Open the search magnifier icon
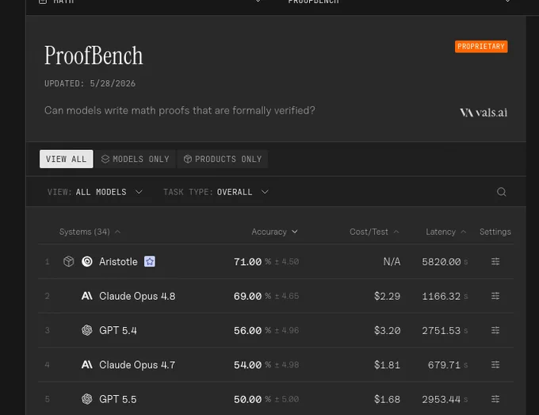Screen dimensions: 539x415 pos(501,192)
